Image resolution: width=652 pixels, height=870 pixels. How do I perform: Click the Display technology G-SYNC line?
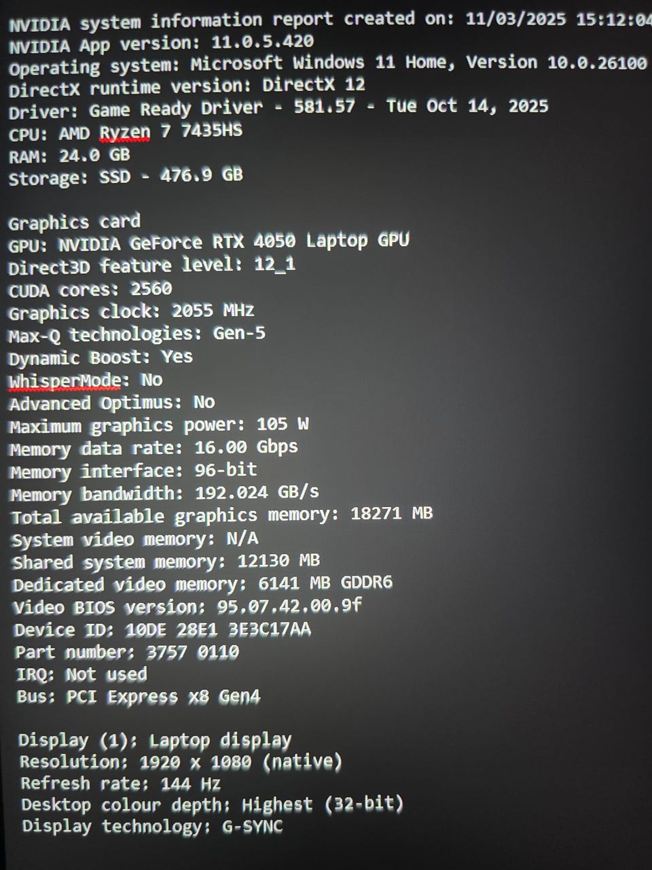tap(152, 827)
